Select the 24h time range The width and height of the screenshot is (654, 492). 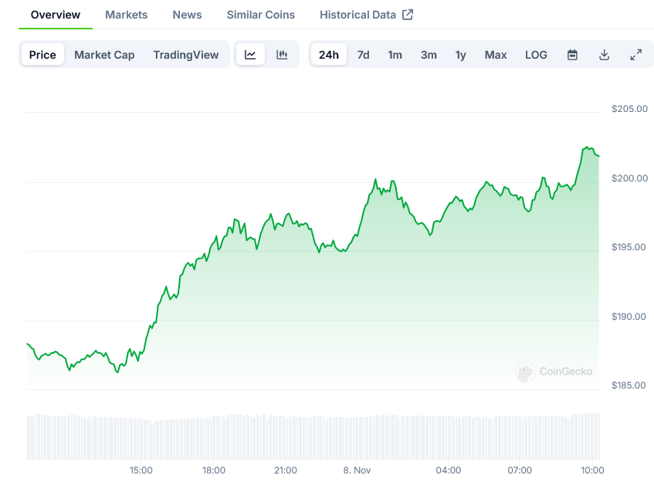coord(328,55)
